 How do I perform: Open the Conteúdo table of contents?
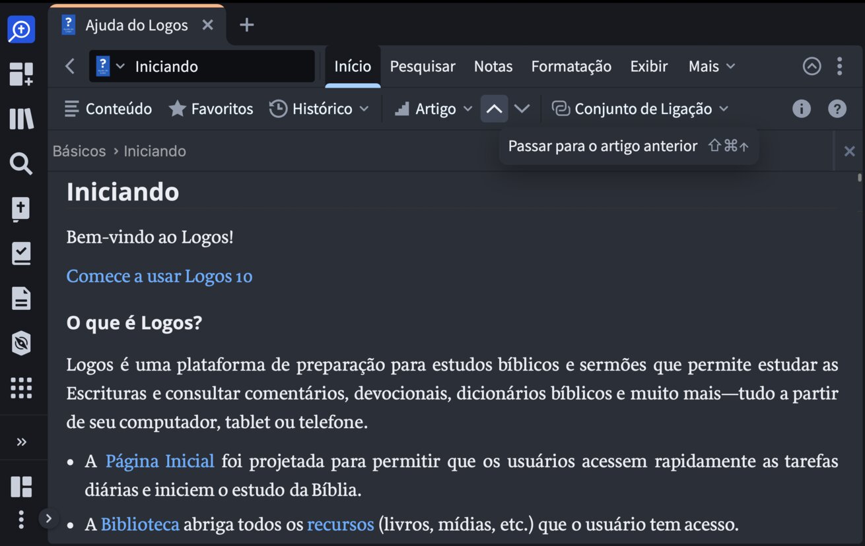pyautogui.click(x=108, y=109)
